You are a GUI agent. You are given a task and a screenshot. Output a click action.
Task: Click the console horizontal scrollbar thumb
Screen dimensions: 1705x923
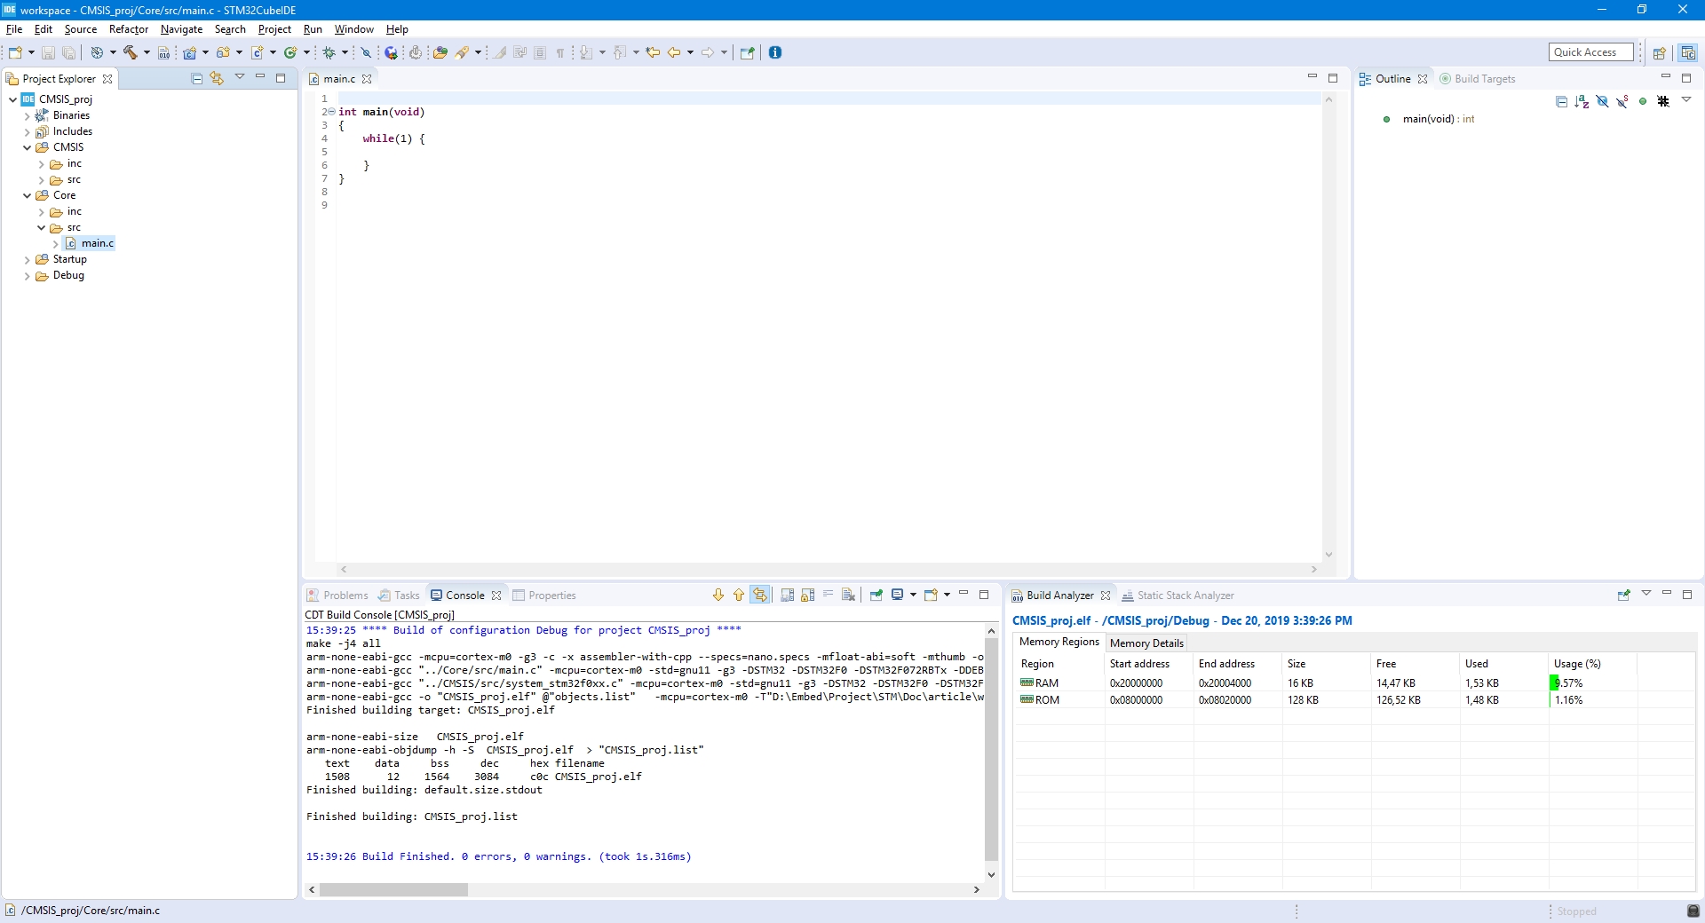click(393, 889)
